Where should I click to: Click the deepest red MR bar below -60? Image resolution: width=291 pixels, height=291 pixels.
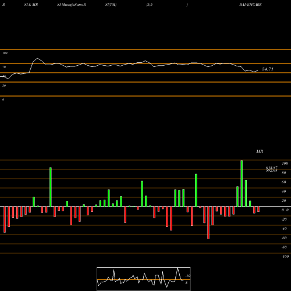tap(208, 223)
